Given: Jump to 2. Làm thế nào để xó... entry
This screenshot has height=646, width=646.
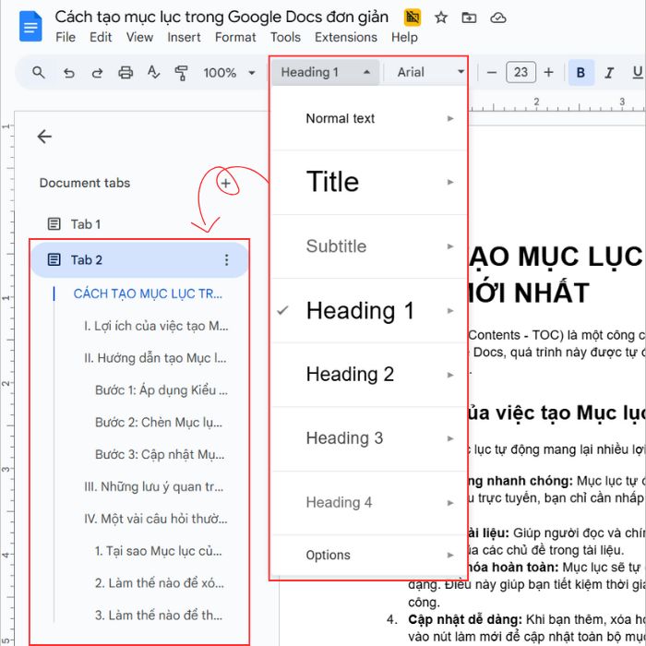Looking at the screenshot, I should tap(160, 583).
